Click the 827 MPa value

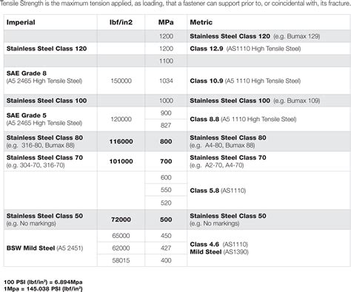pyautogui.click(x=166, y=126)
